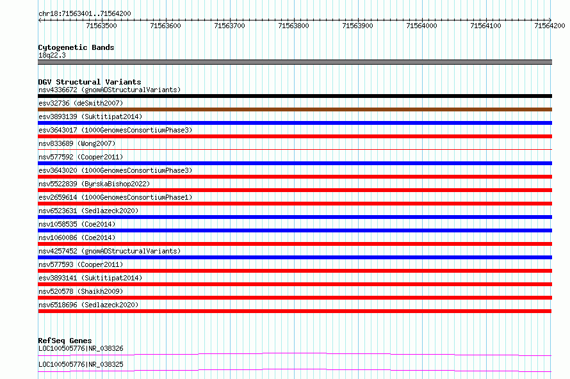Click the esv3643020 red variant bar

click(x=295, y=177)
